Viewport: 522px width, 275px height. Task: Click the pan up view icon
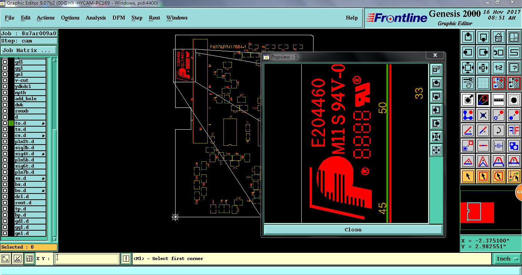click(468, 37)
